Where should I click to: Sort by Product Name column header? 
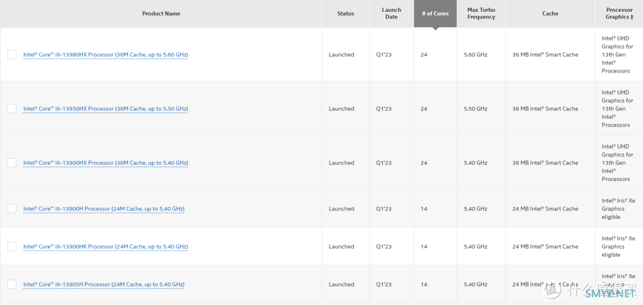tap(161, 14)
